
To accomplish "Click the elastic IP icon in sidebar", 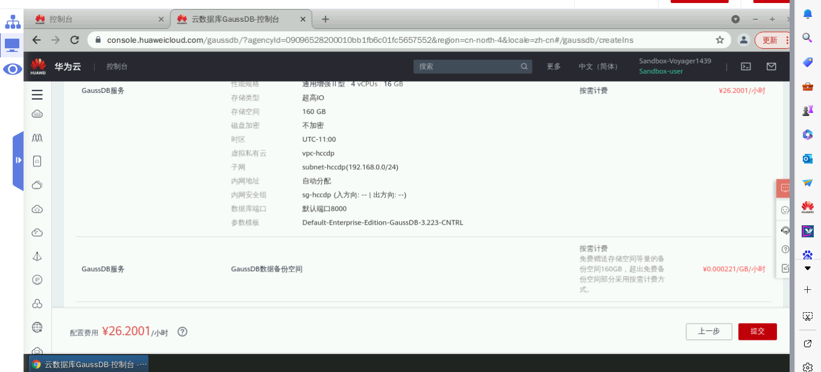I will 37,280.
